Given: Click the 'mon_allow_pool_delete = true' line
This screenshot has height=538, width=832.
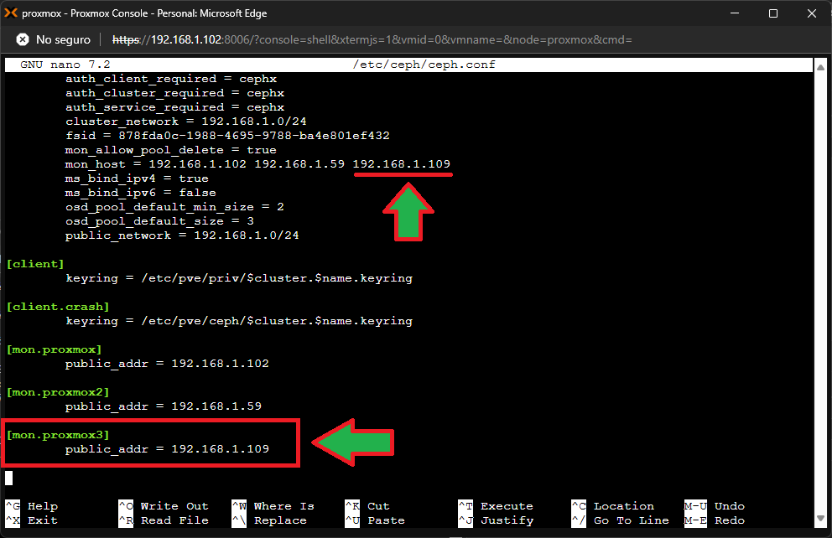Looking at the screenshot, I should click(171, 150).
